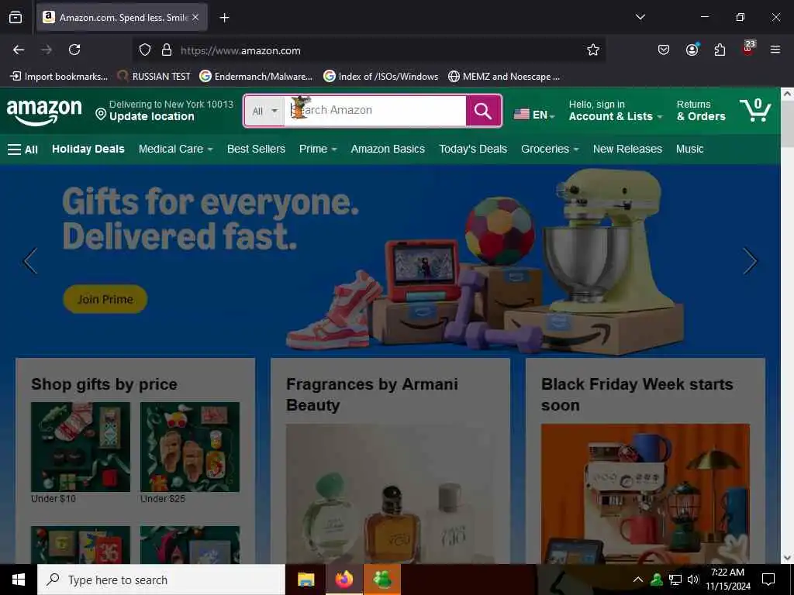Open Firefox account icon

coord(692,50)
